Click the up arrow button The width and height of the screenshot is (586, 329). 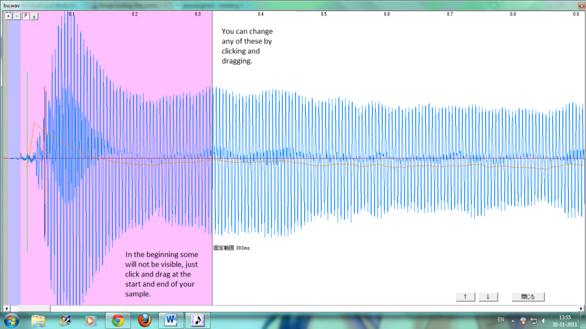click(465, 297)
